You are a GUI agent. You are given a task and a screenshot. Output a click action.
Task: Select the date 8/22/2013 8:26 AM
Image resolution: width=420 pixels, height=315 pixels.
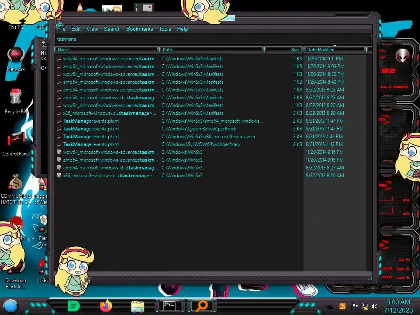pos(325,176)
